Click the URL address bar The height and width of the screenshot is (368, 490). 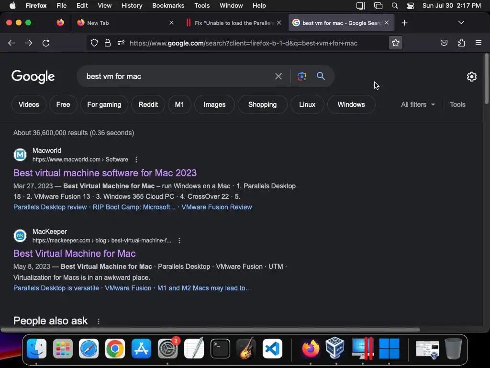244,43
